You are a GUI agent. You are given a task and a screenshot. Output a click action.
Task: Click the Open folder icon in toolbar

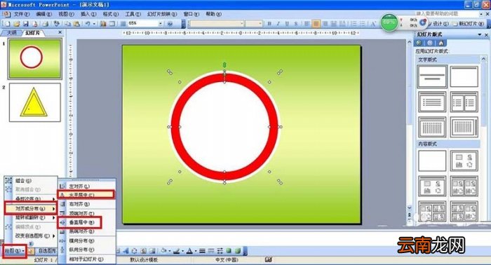coord(17,24)
